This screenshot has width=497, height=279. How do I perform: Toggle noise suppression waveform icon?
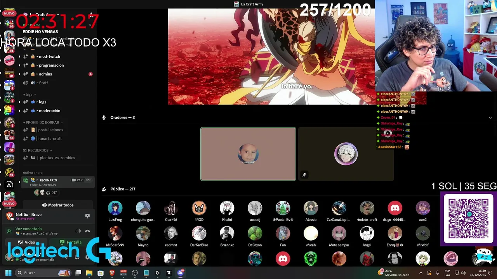click(78, 231)
